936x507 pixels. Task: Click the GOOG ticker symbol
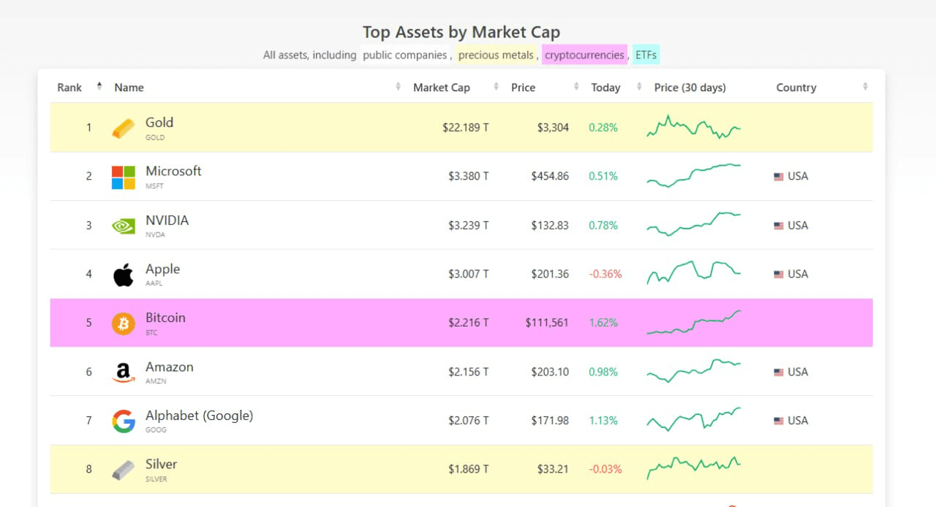156,430
